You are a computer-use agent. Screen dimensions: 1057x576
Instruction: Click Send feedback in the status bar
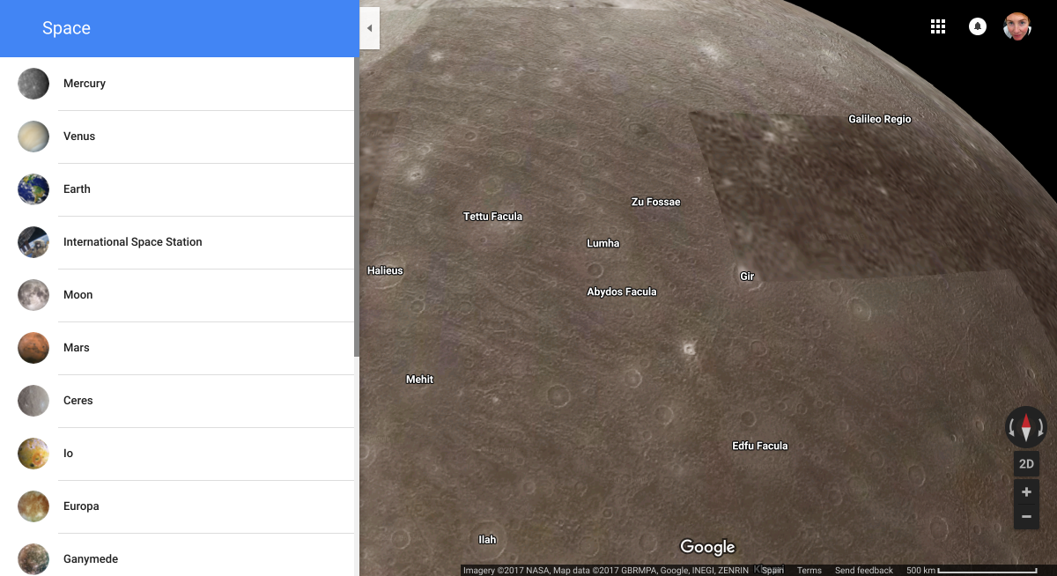click(863, 570)
